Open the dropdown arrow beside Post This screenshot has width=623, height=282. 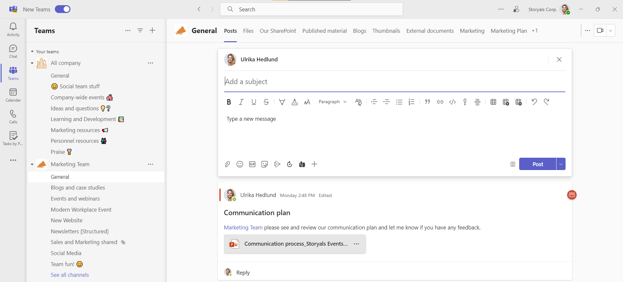tap(561, 164)
